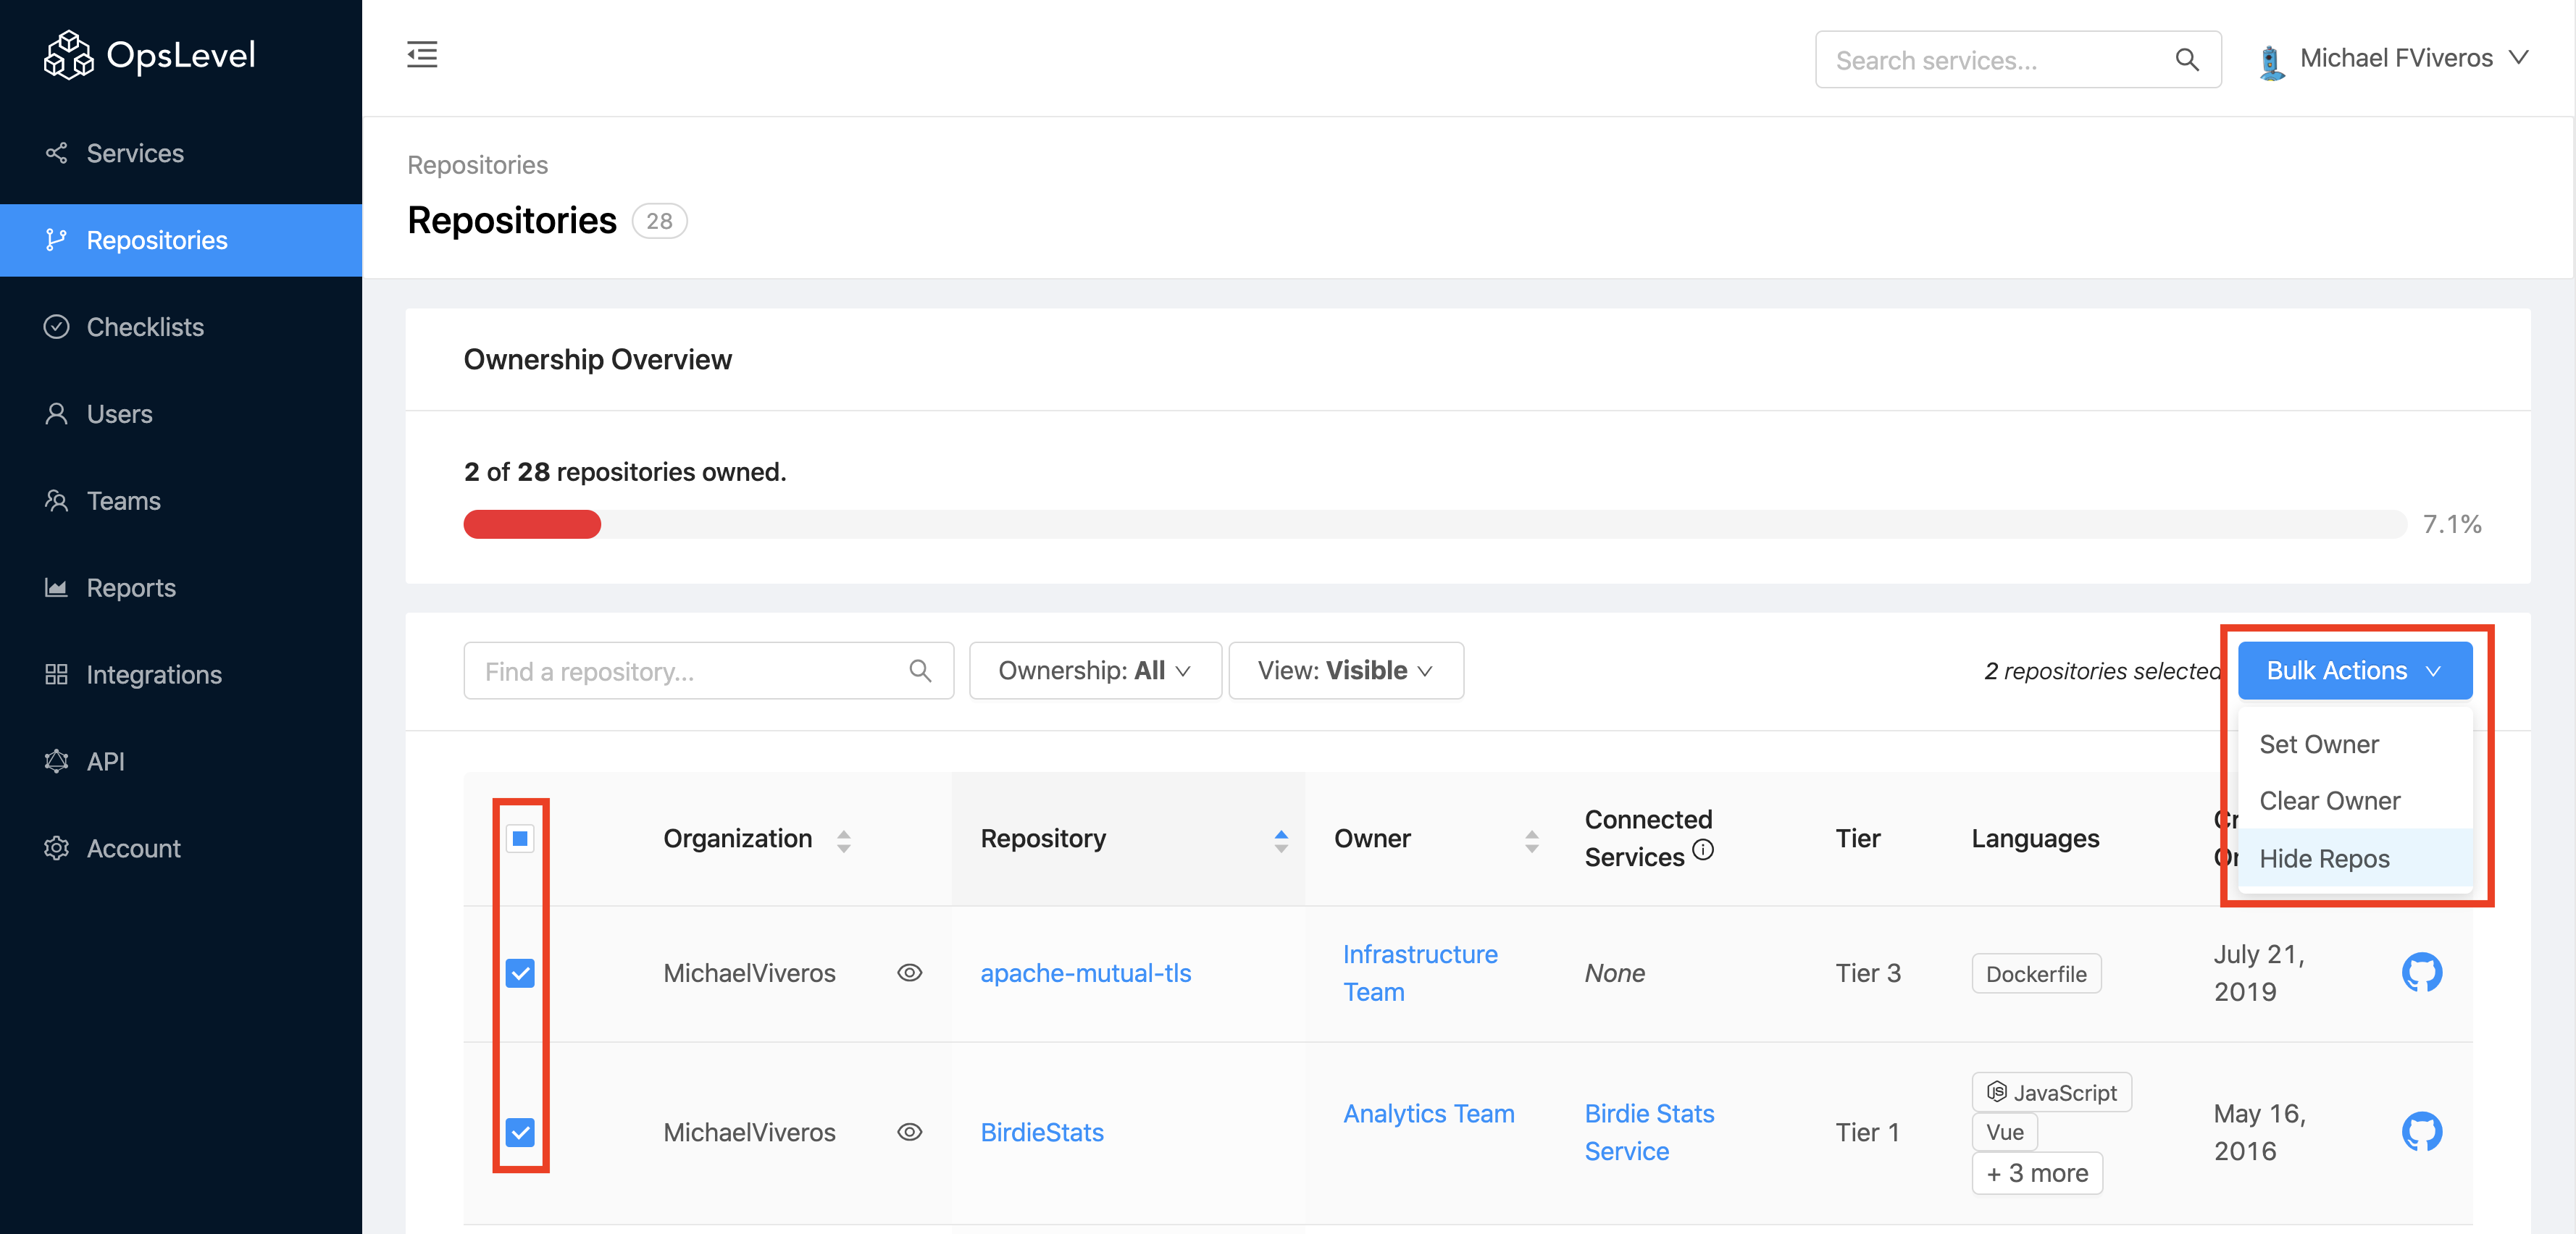Click the Services share icon in the sidebar

coord(56,153)
